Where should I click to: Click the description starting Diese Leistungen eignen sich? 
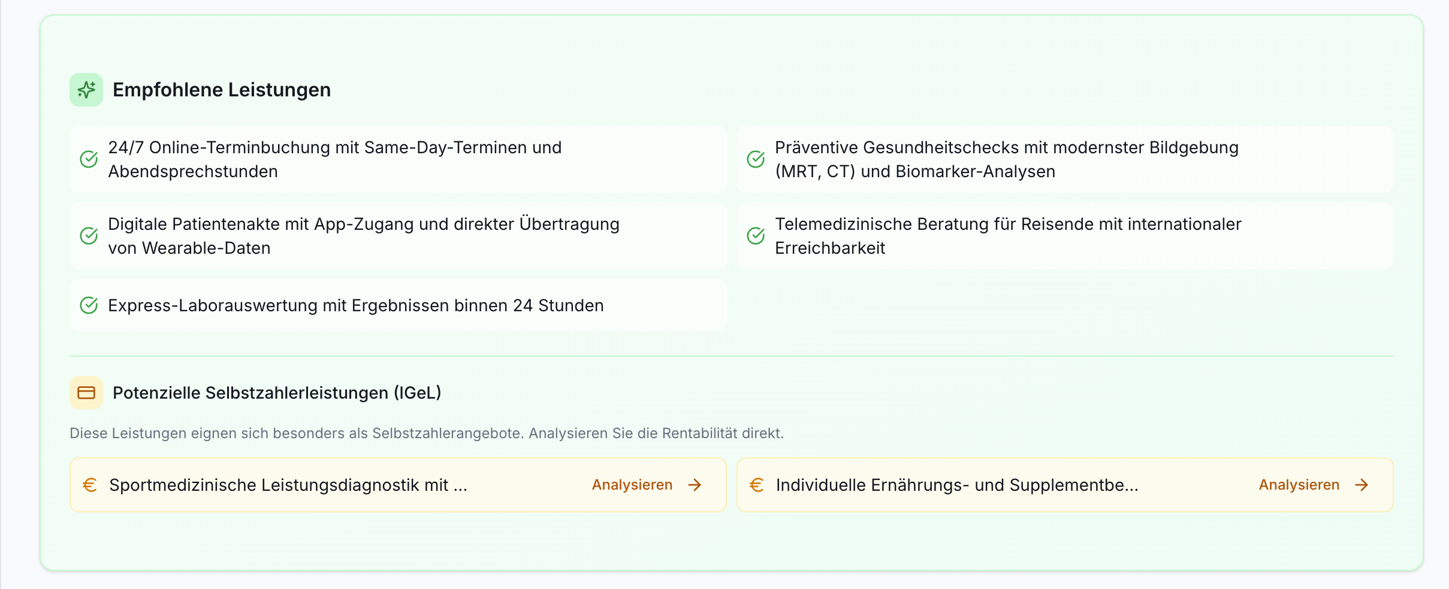click(427, 433)
